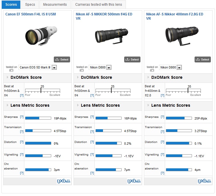Open help for Canon Chr. aberration metric

click(x=22, y=173)
